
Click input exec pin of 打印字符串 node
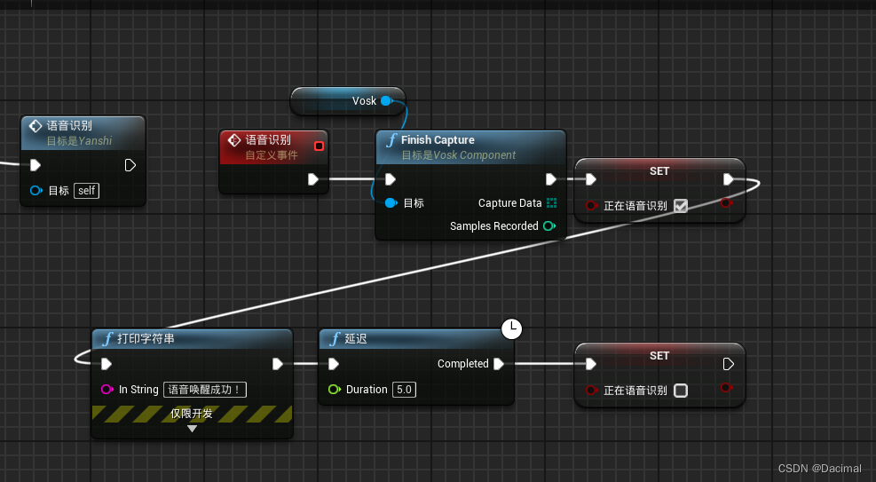(107, 364)
